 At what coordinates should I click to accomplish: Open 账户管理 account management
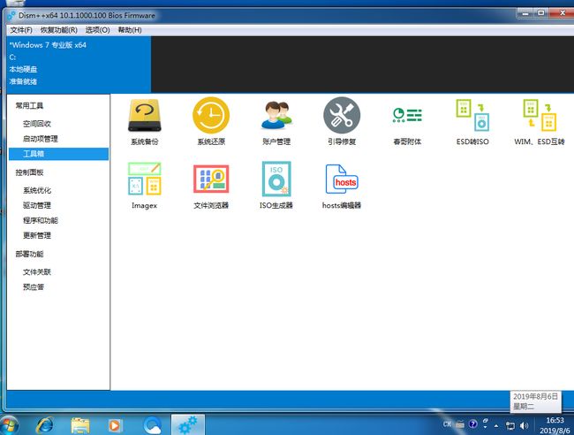tap(276, 121)
